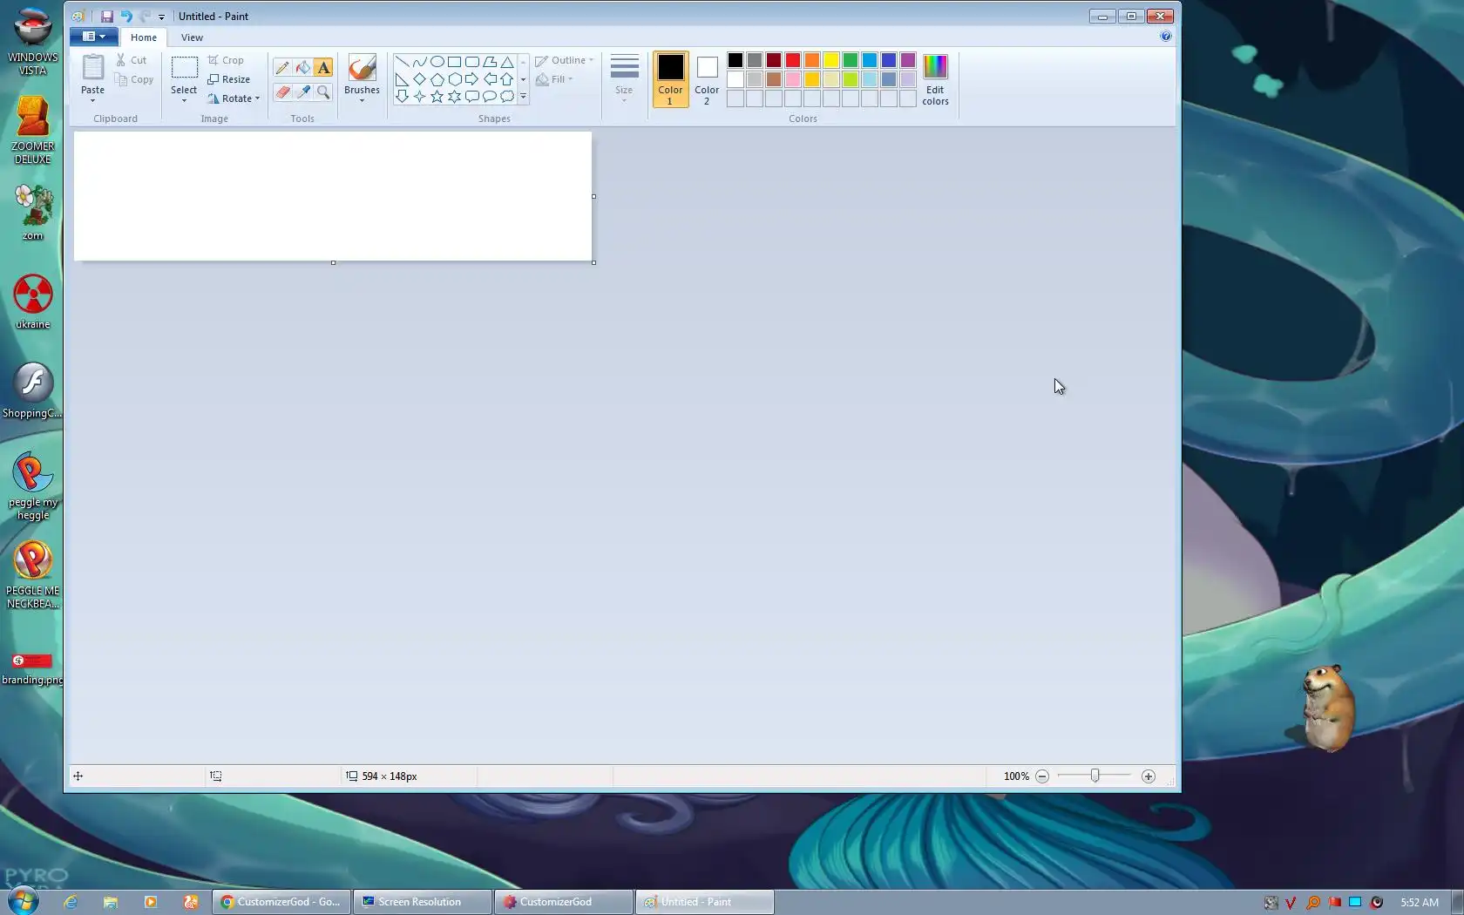Select the Eraser tool

click(282, 91)
